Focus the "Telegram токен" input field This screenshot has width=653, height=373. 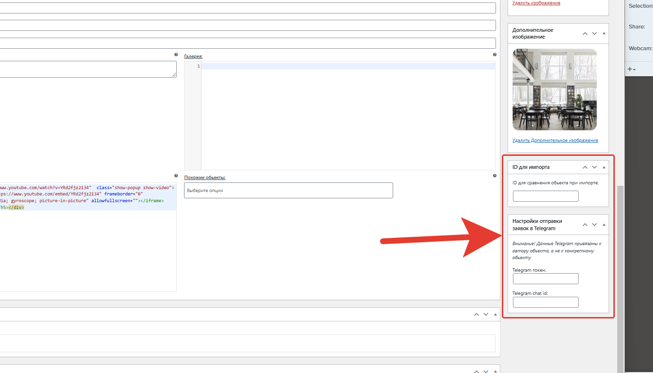pyautogui.click(x=545, y=279)
